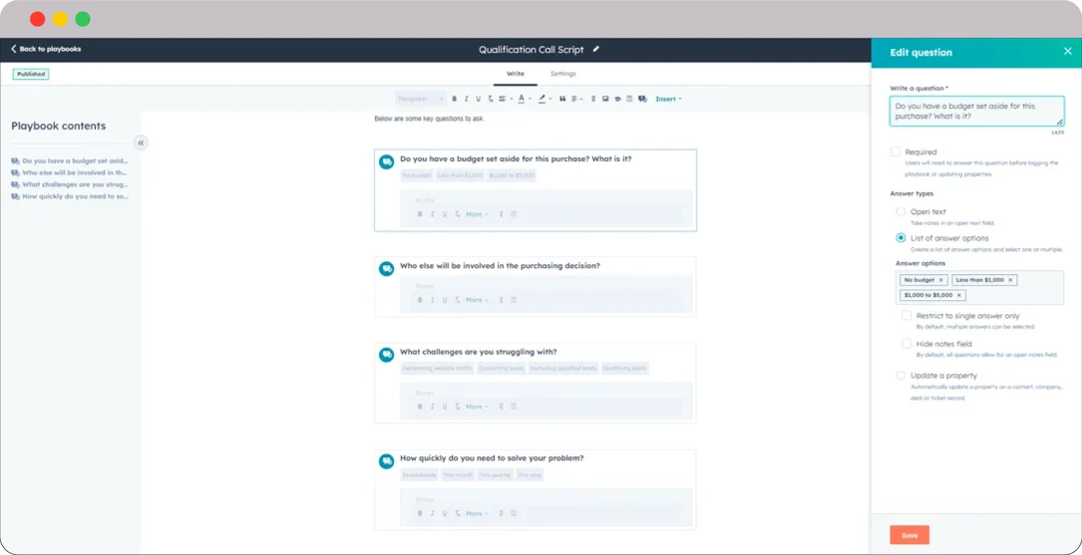Open sidebar entry 'What challenges are you strug...'

(70, 184)
